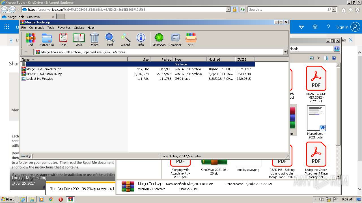Toggle Explorer preview pane icon
Screen dimensions: 362x203
tap(326, 58)
